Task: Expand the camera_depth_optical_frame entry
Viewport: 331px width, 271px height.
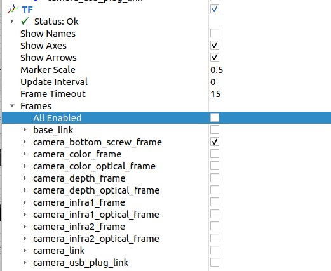Action: click(x=25, y=190)
